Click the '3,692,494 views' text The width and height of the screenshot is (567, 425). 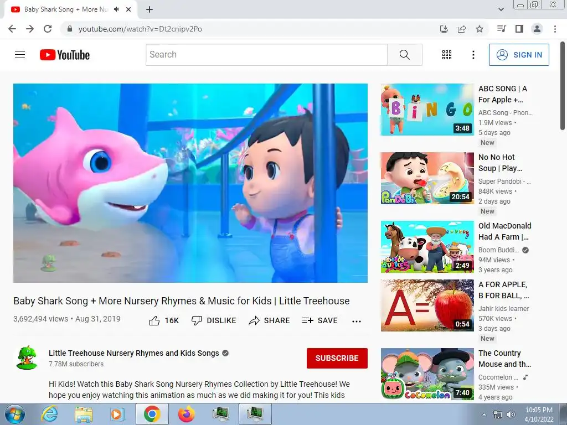coord(40,319)
